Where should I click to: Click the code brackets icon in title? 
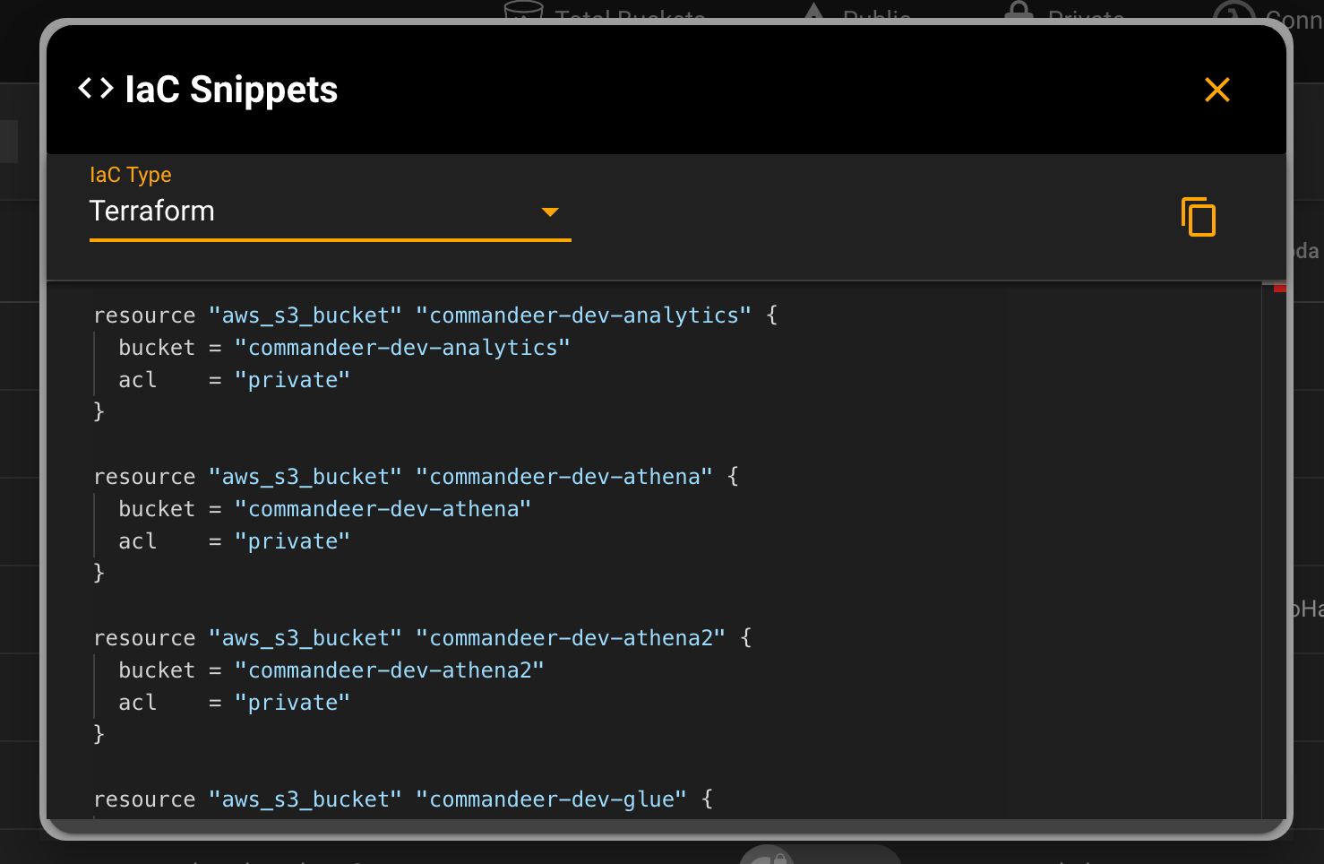point(96,88)
